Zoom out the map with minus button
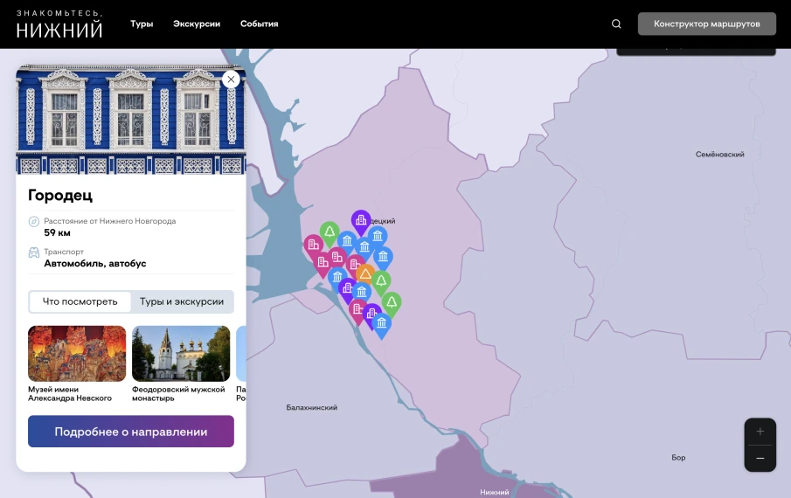This screenshot has height=498, width=791. (x=760, y=458)
